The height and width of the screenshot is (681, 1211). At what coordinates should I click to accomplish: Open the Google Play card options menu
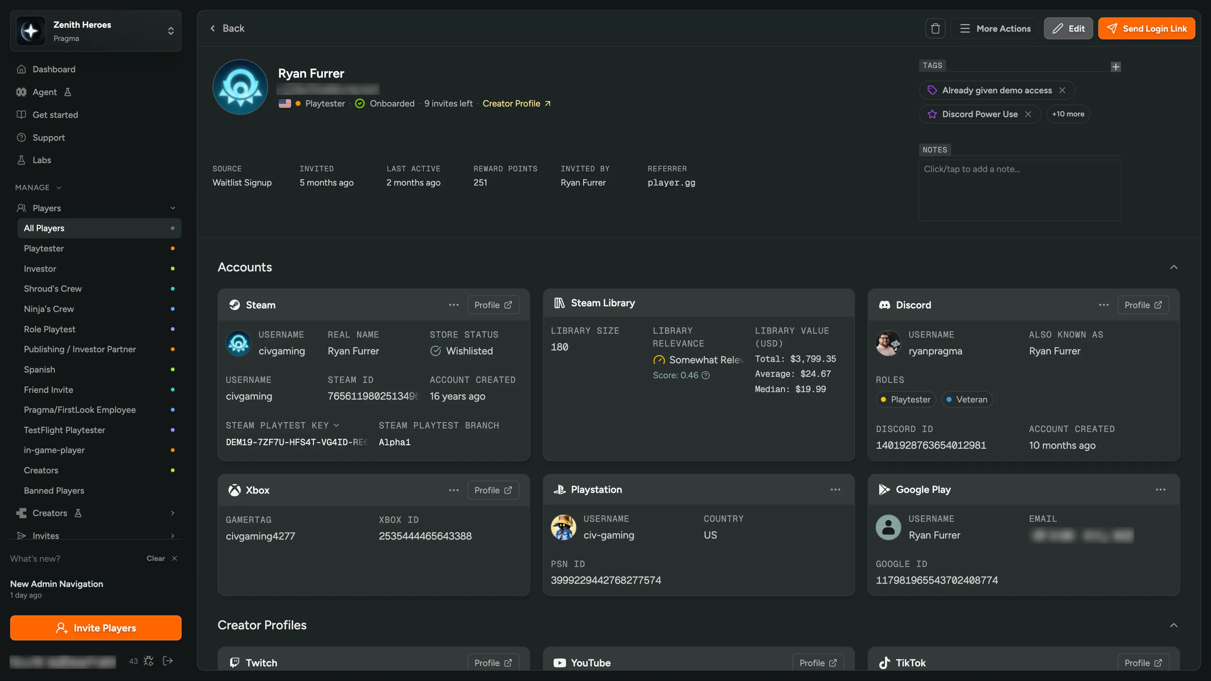pyautogui.click(x=1161, y=490)
